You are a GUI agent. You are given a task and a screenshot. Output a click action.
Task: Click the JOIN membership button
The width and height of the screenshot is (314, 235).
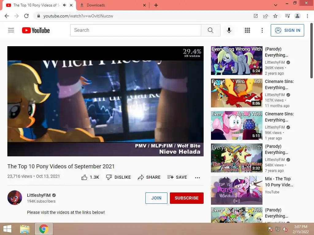156,198
